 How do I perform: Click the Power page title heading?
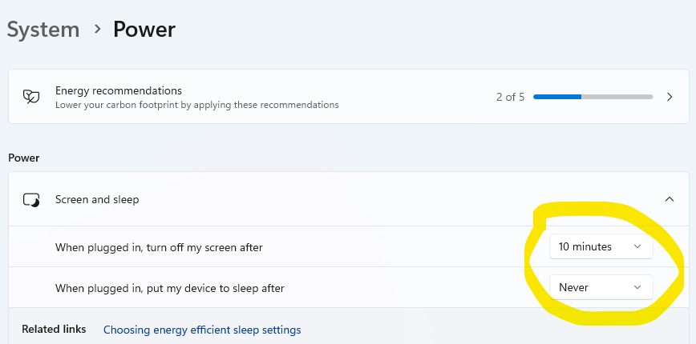[x=144, y=30]
